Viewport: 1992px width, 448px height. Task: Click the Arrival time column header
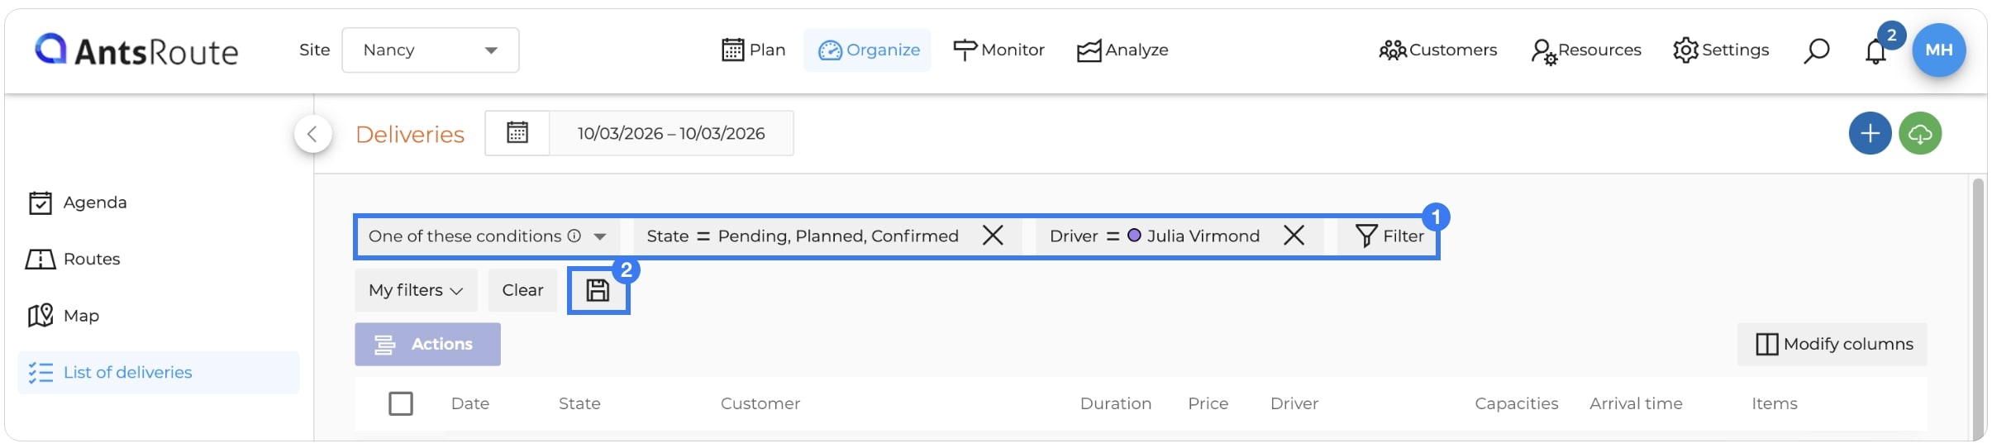[x=1636, y=404]
